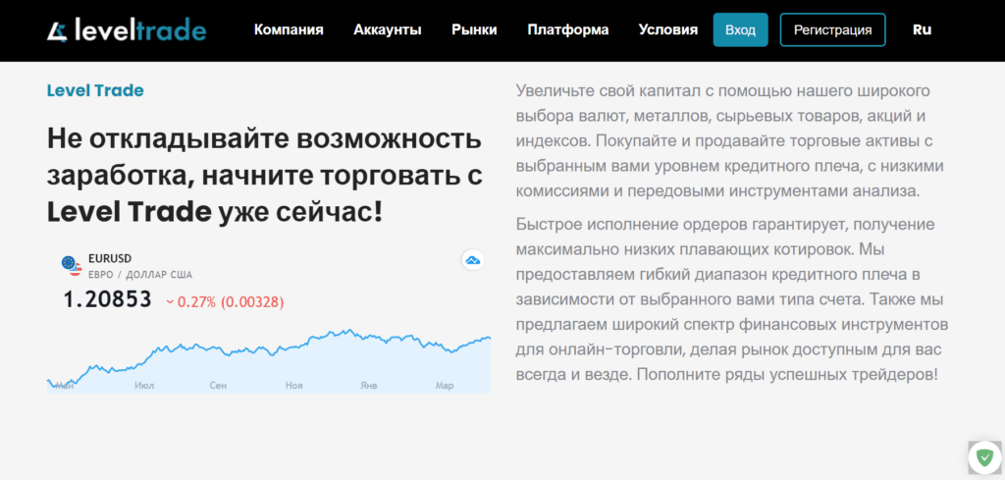
Task: Open the Ru language selector
Action: tap(922, 30)
